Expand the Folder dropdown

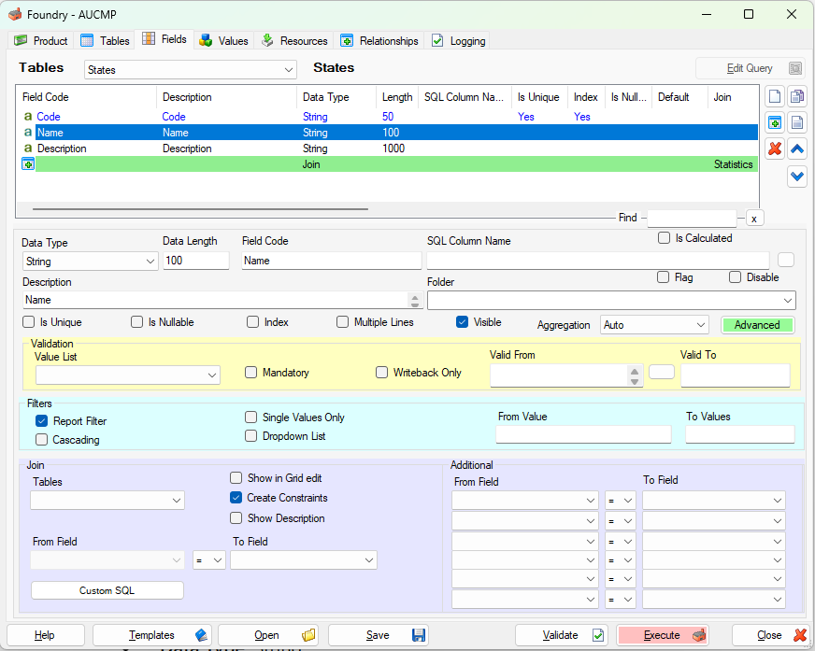[x=611, y=301]
